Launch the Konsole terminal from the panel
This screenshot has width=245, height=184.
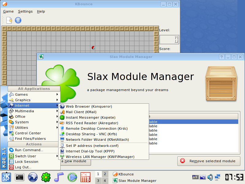pos(20,177)
